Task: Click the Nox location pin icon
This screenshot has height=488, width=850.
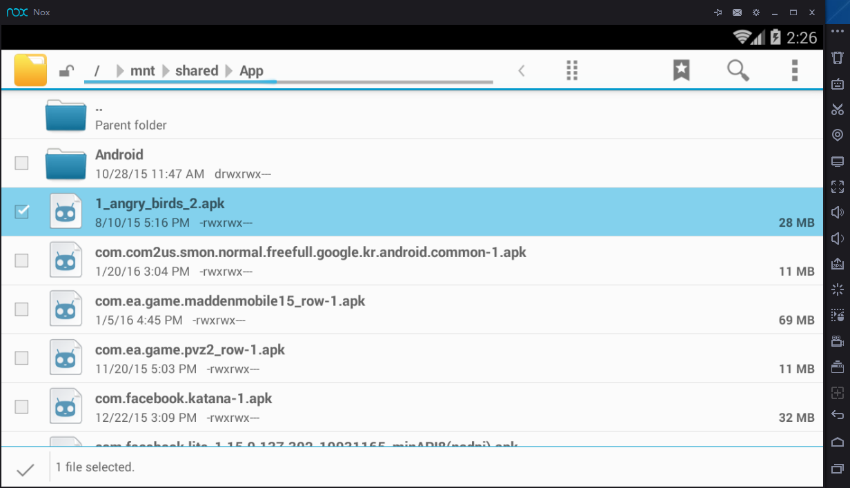Action: click(x=837, y=135)
